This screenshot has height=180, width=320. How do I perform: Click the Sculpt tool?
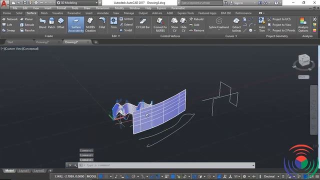point(126,30)
